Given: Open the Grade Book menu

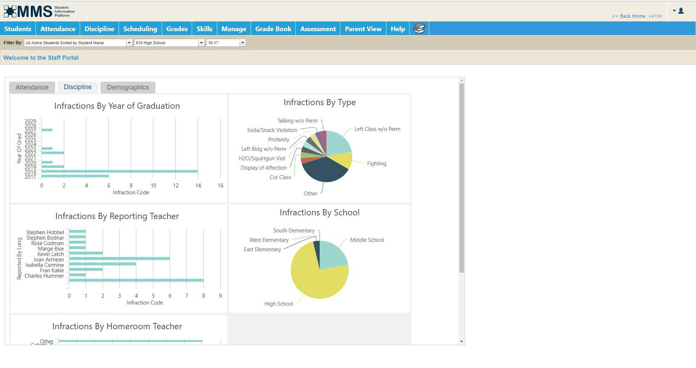Looking at the screenshot, I should [273, 28].
